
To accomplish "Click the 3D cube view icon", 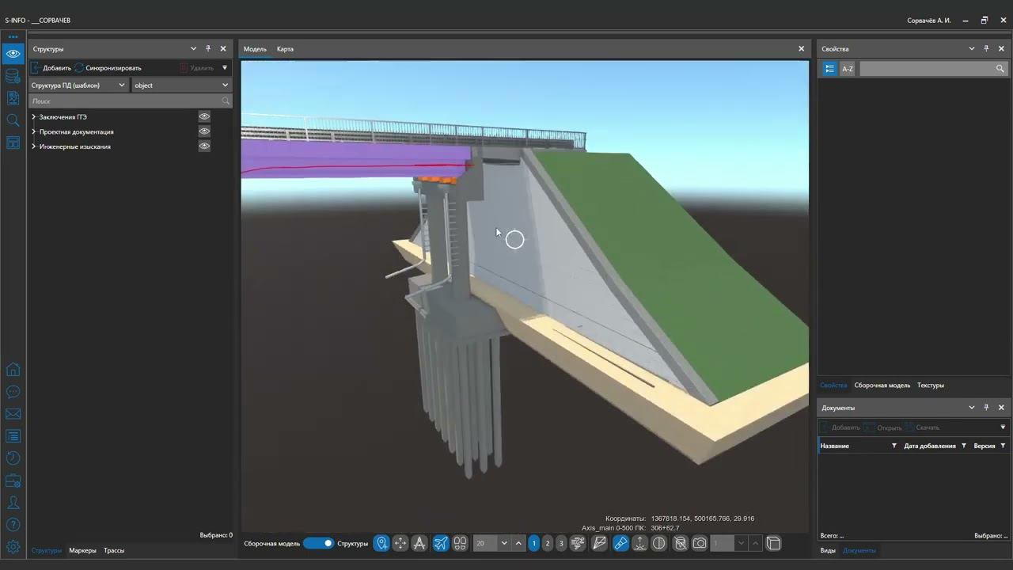I will [773, 543].
